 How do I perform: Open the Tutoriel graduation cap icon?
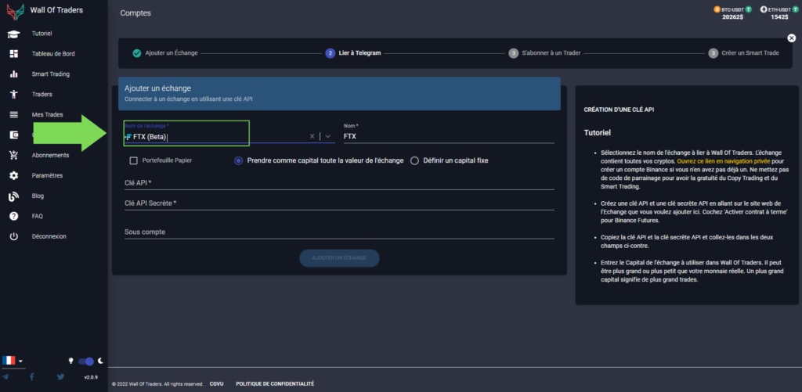click(13, 34)
